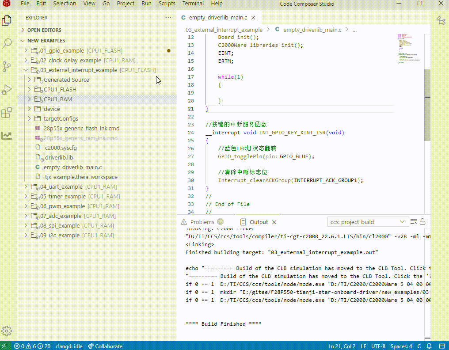The image size is (449, 350).
Task: Click breadcrumb 03_external_interrupt_example
Action: [224, 30]
